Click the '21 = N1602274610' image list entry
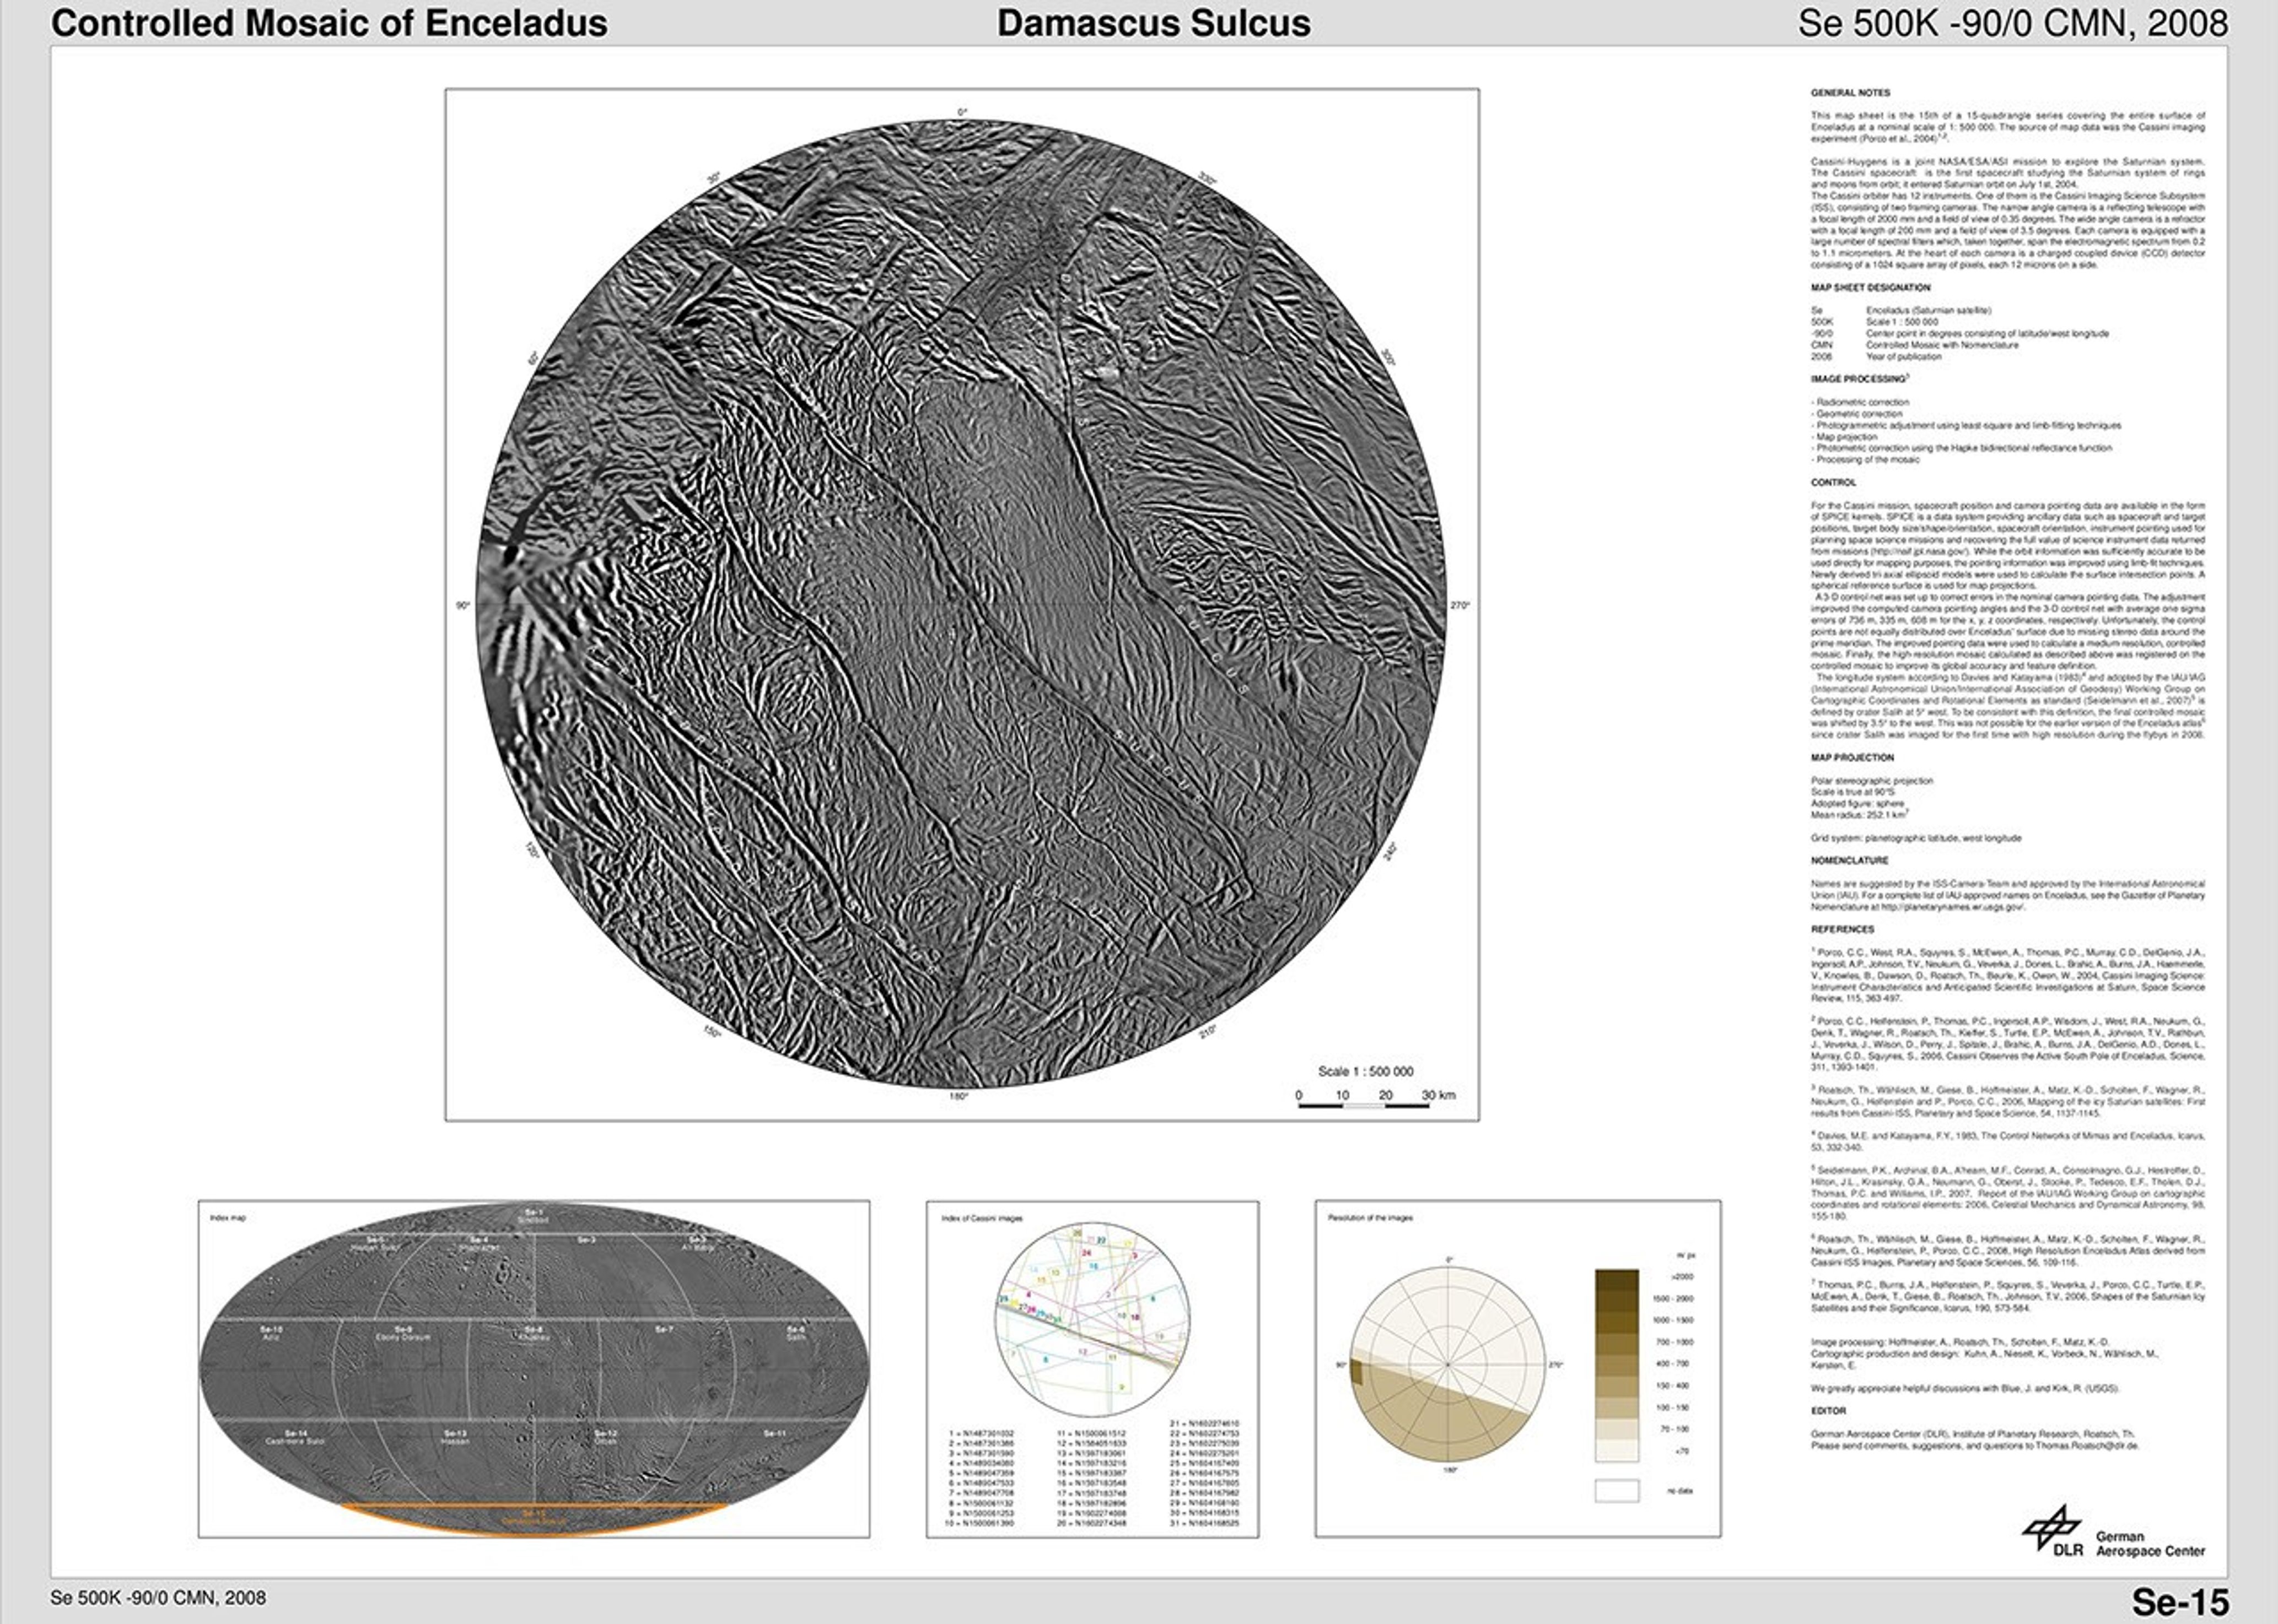Image resolution: width=2278 pixels, height=1624 pixels. pos(1204,1423)
